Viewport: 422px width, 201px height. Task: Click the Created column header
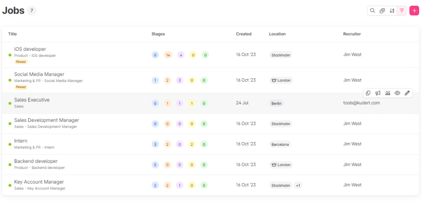point(244,34)
